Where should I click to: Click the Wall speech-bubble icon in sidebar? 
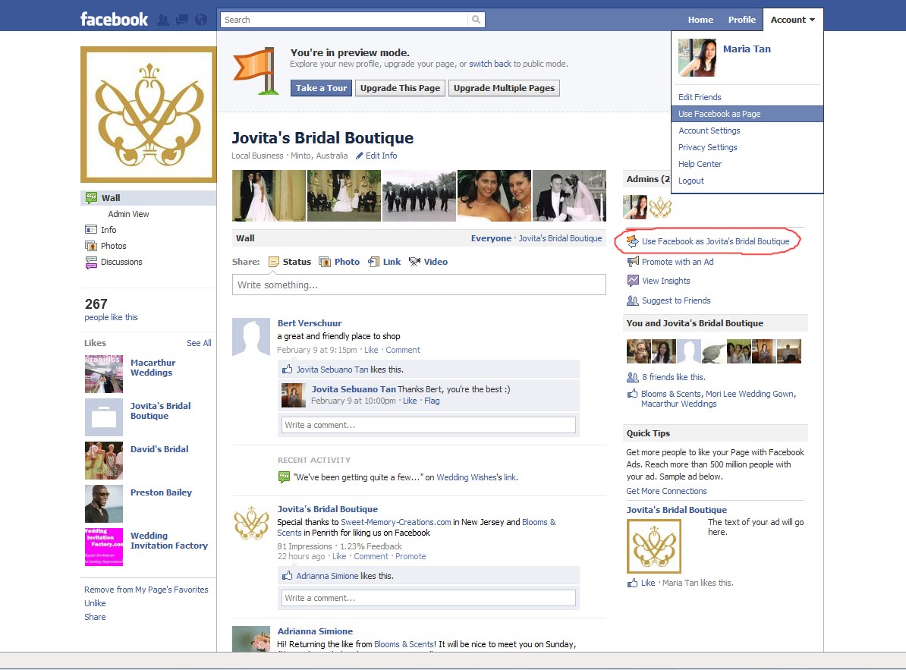(x=91, y=197)
